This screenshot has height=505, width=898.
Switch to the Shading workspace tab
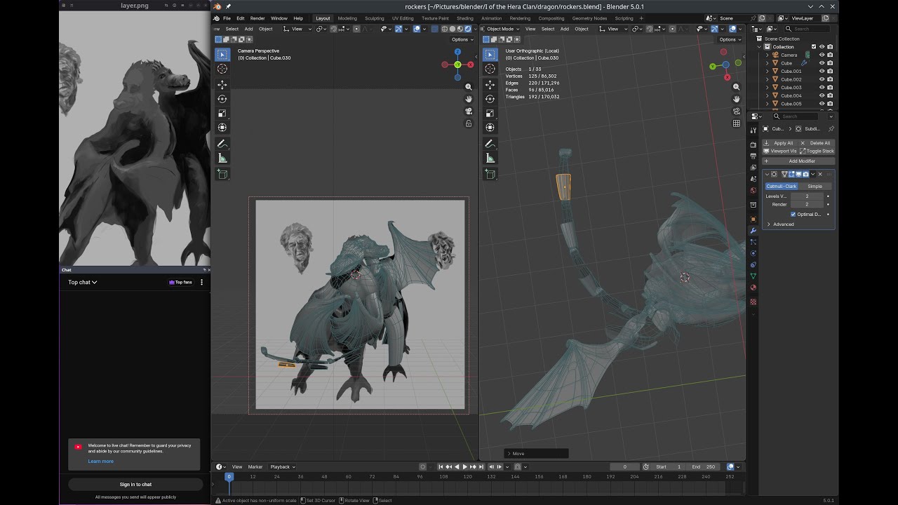[465, 18]
